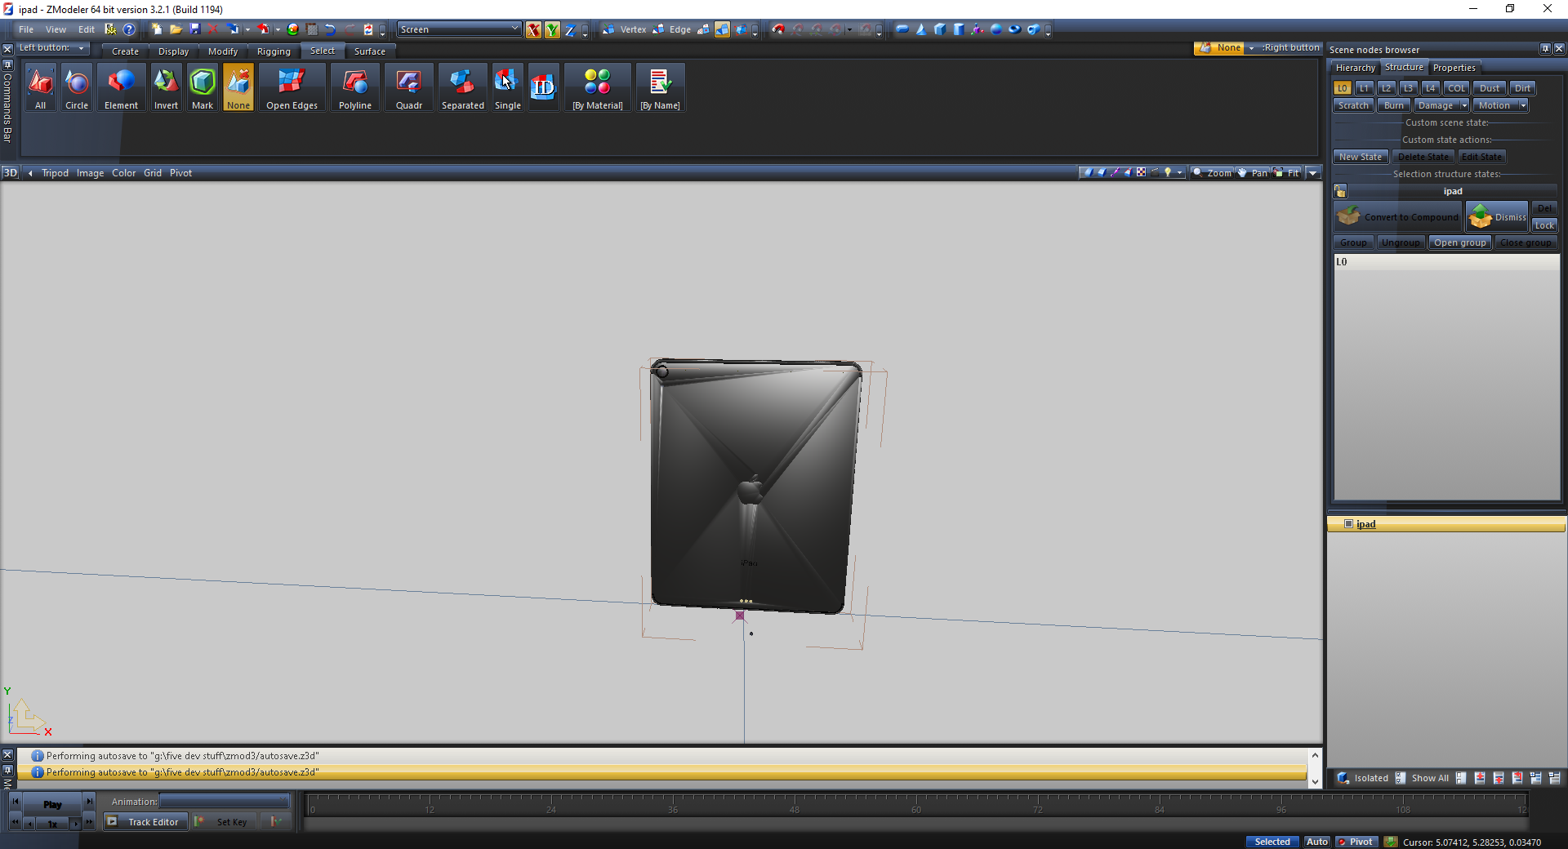1568x849 pixels.
Task: Pick the Quadr selection tool
Action: (x=408, y=88)
